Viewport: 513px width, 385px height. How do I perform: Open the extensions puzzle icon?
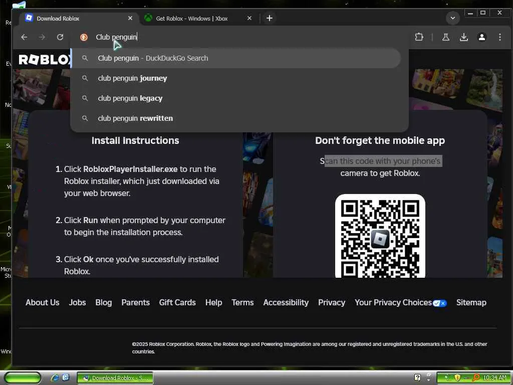tap(419, 37)
